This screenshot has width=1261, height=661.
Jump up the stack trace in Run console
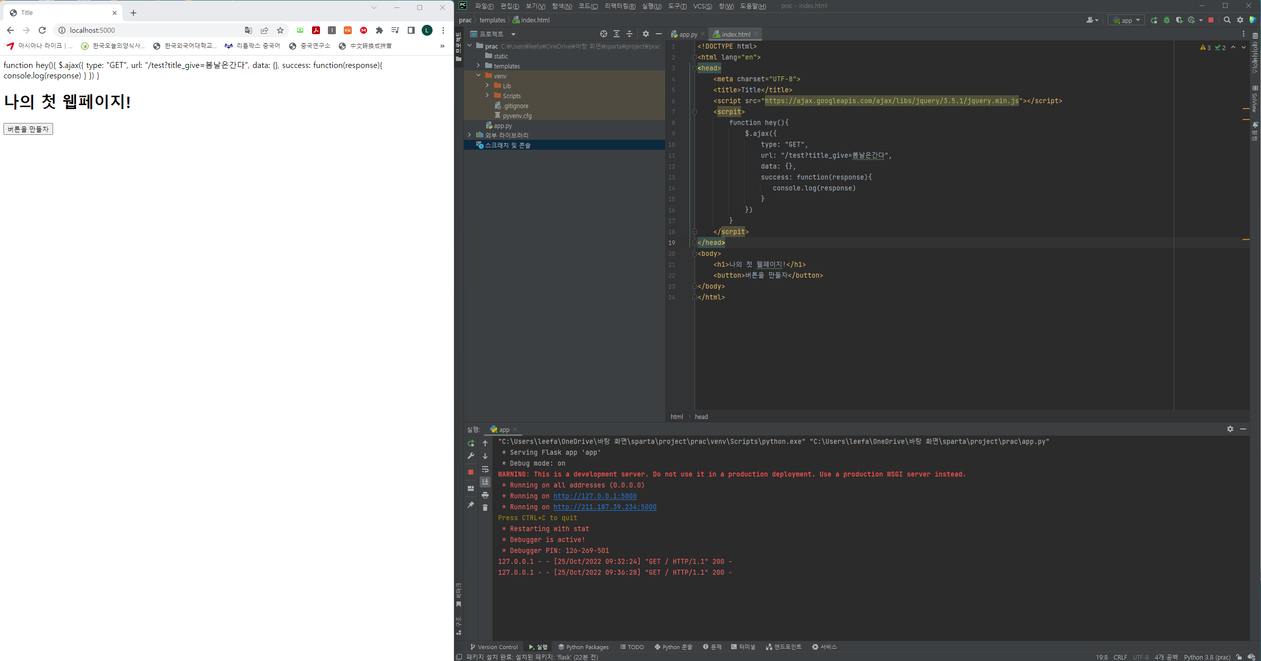click(x=485, y=443)
